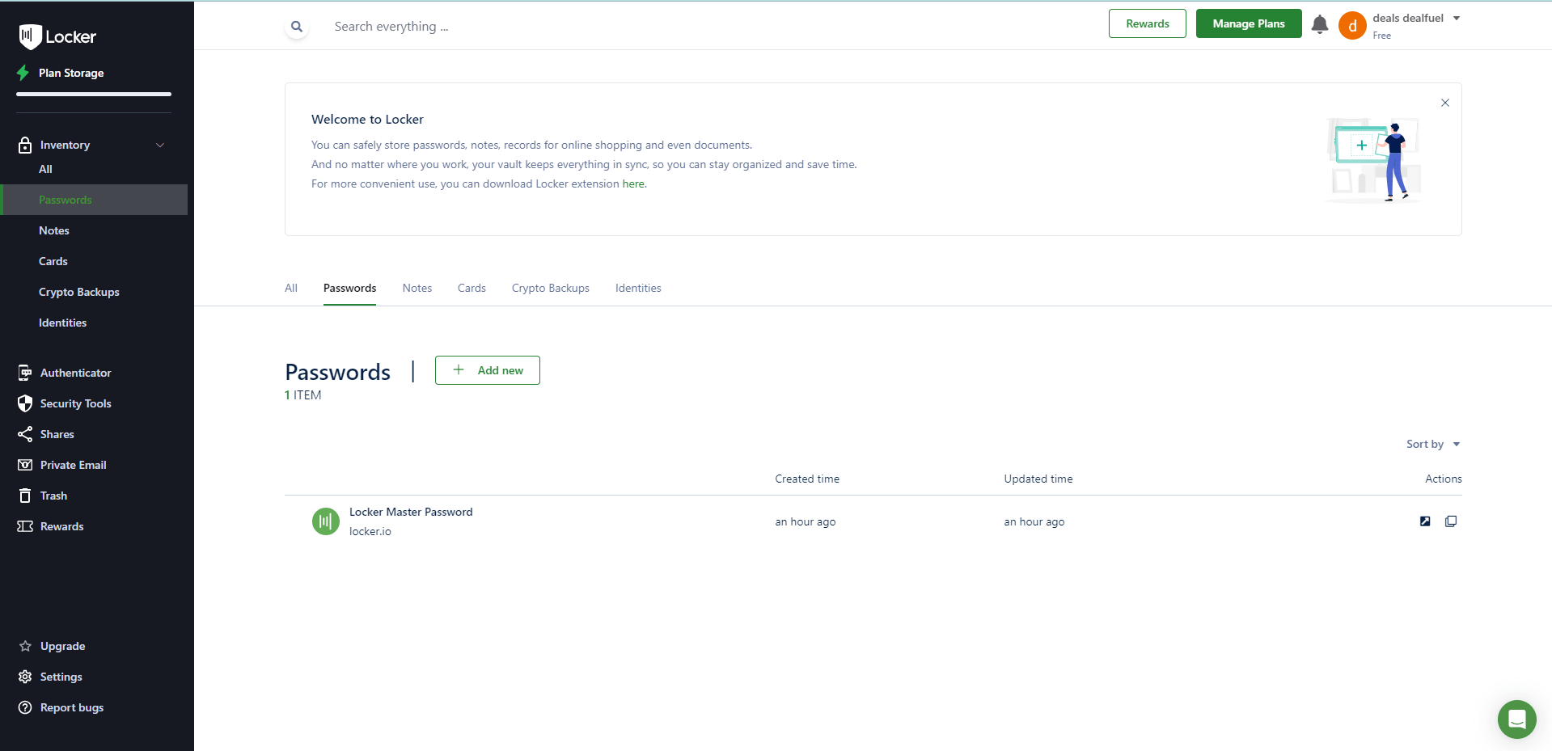Expand the deals dealfuel account menu
This screenshot has width=1552, height=751.
(1456, 19)
